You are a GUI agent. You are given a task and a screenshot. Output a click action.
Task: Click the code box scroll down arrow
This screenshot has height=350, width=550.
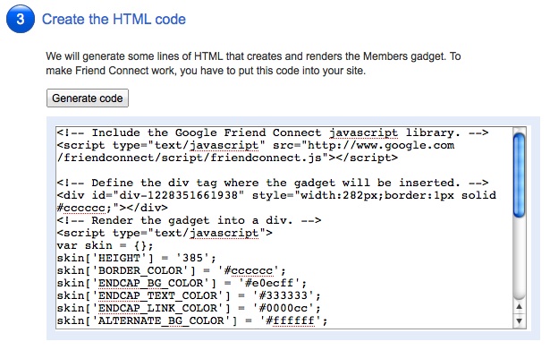(519, 320)
